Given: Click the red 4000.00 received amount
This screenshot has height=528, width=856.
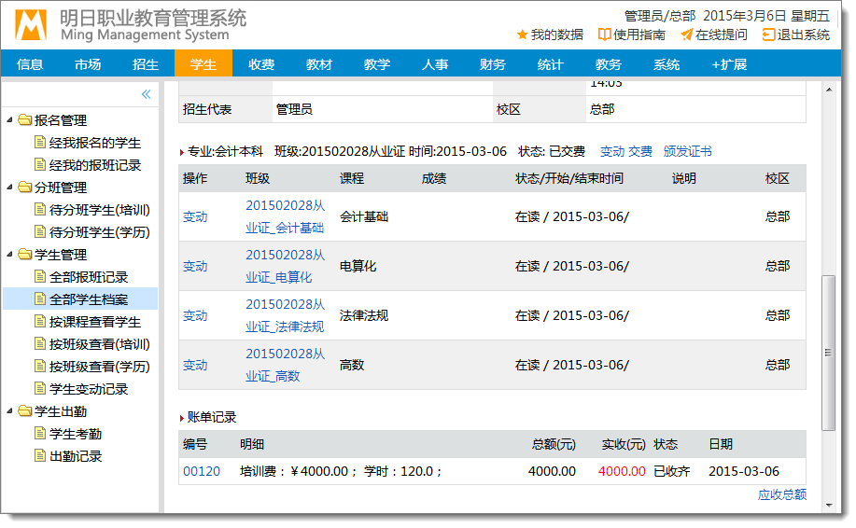Looking at the screenshot, I should click(x=622, y=471).
